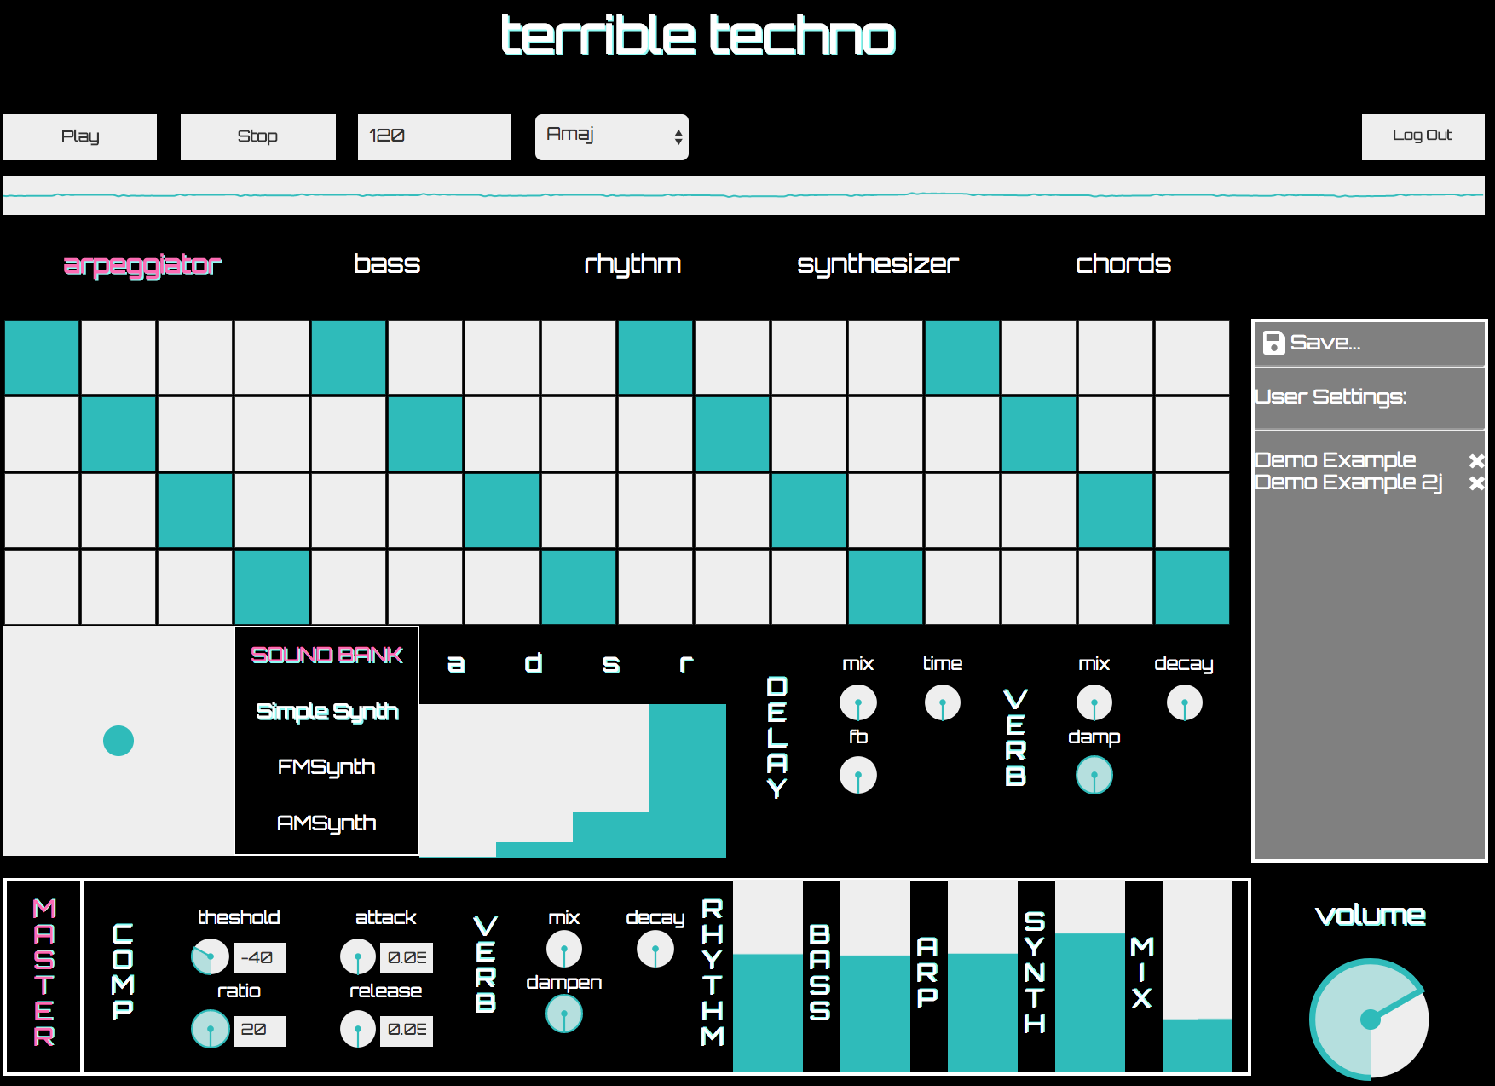Click the arp mixer level fader
This screenshot has width=1495, height=1086.
(x=983, y=977)
